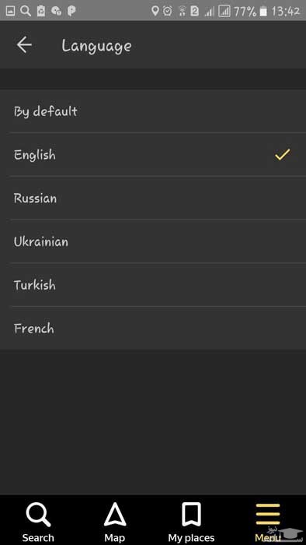The width and height of the screenshot is (306, 545).
Task: Tap the magnifier icon in status bar
Action: click(26, 11)
